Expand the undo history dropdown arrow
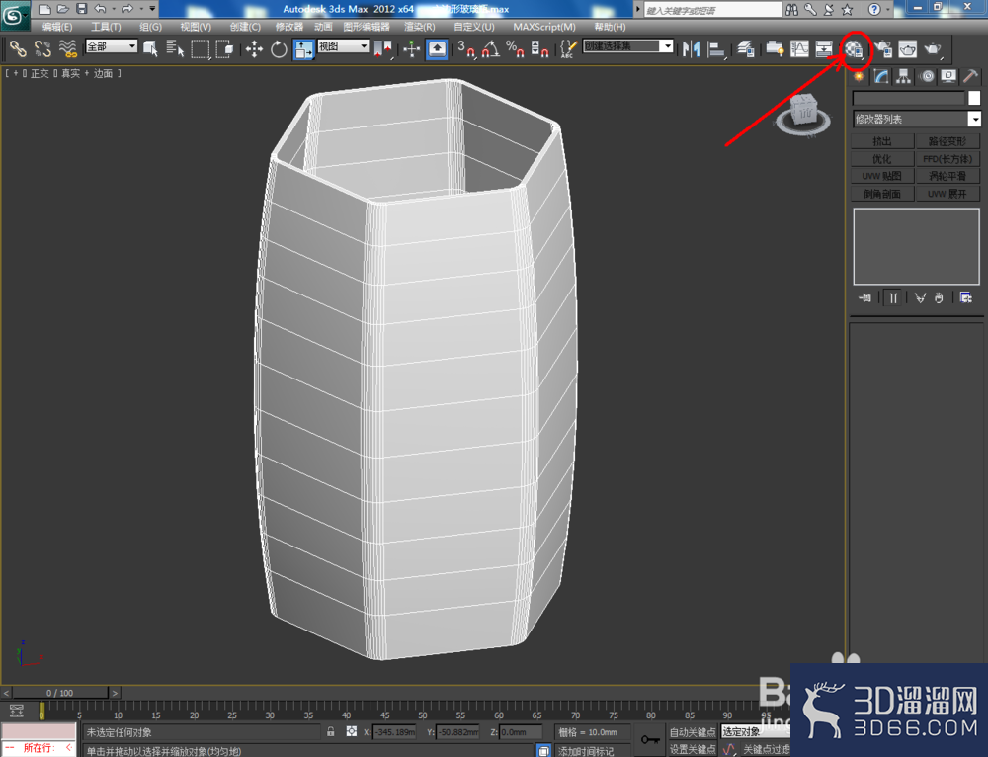Viewport: 988px width, 757px height. coord(114,9)
